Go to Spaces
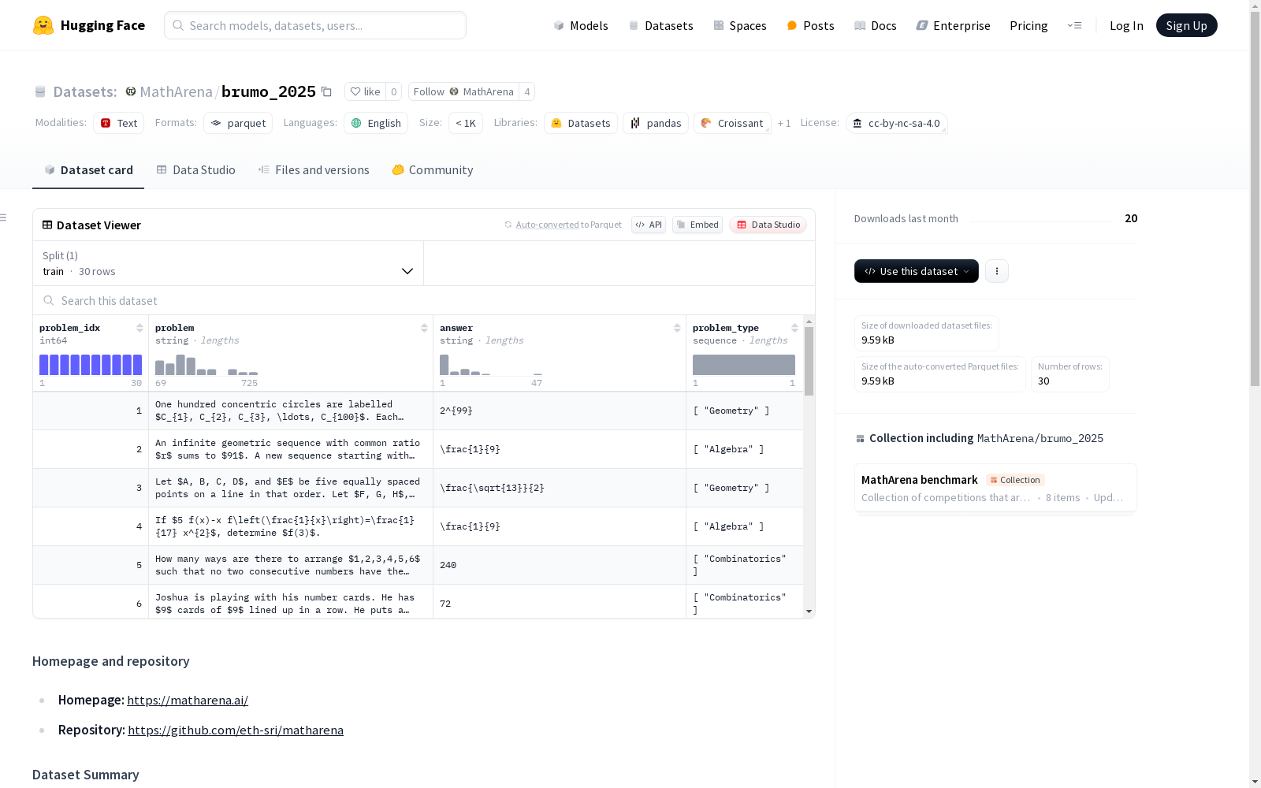The width and height of the screenshot is (1261, 788). 740,25
